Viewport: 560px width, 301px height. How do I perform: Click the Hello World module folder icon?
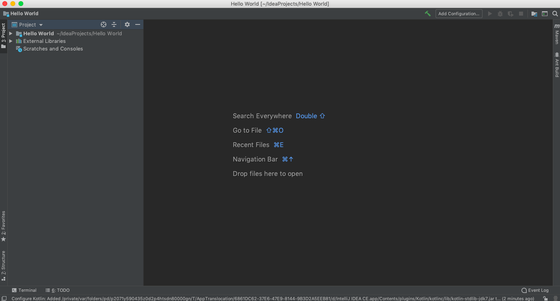pyautogui.click(x=19, y=34)
